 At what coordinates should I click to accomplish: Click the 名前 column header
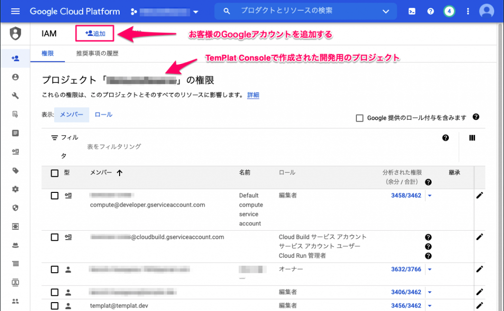pos(245,173)
